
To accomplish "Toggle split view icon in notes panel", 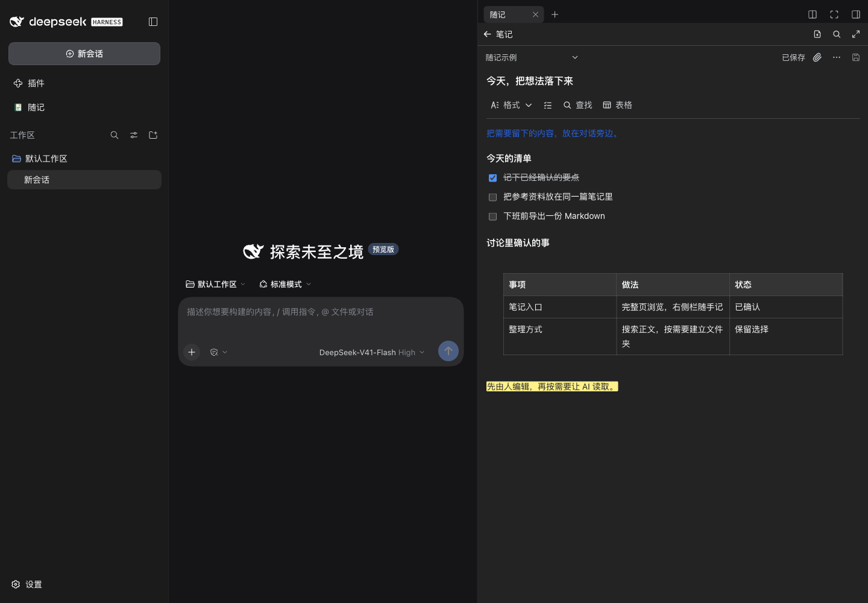I will [x=813, y=14].
